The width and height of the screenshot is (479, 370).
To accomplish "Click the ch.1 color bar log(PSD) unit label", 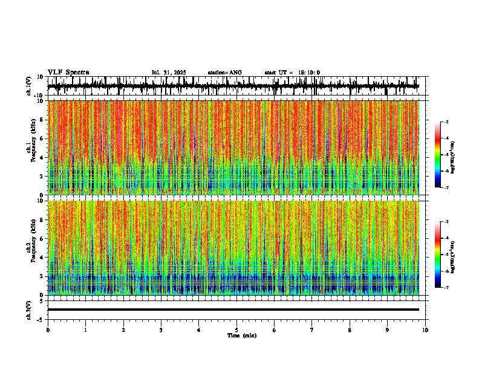I will point(452,158).
